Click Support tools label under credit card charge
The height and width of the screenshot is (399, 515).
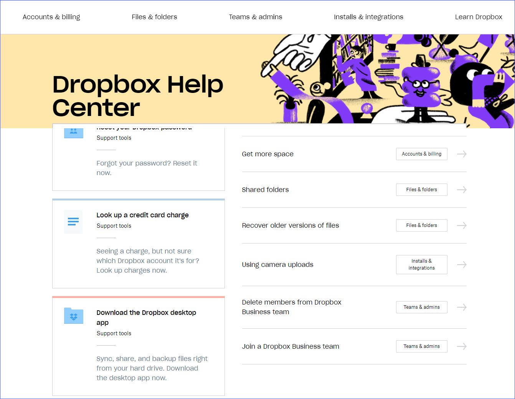114,226
